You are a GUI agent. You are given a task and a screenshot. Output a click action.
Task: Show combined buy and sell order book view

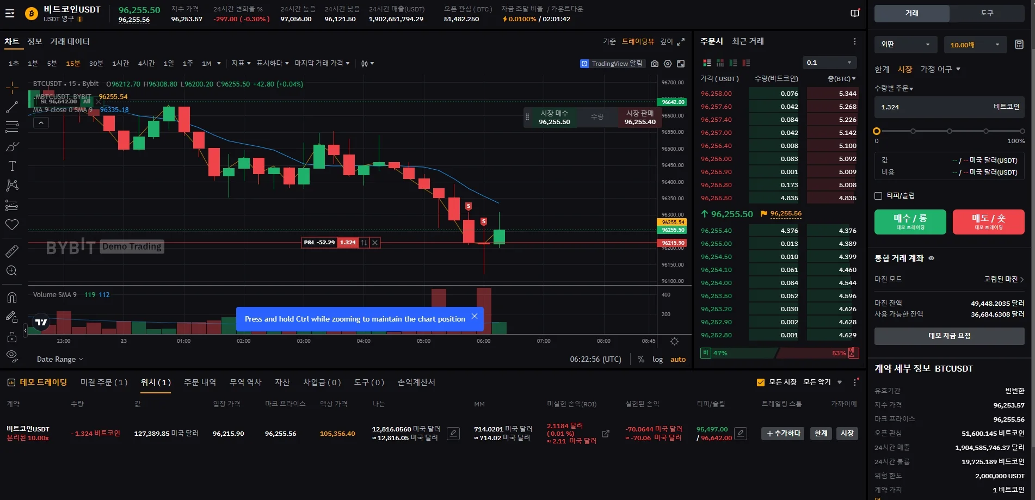[x=707, y=63]
